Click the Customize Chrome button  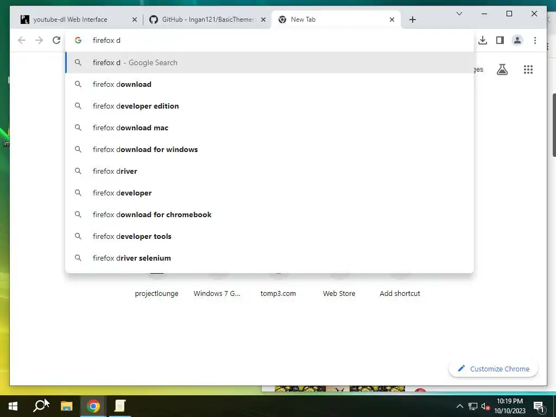tap(493, 369)
